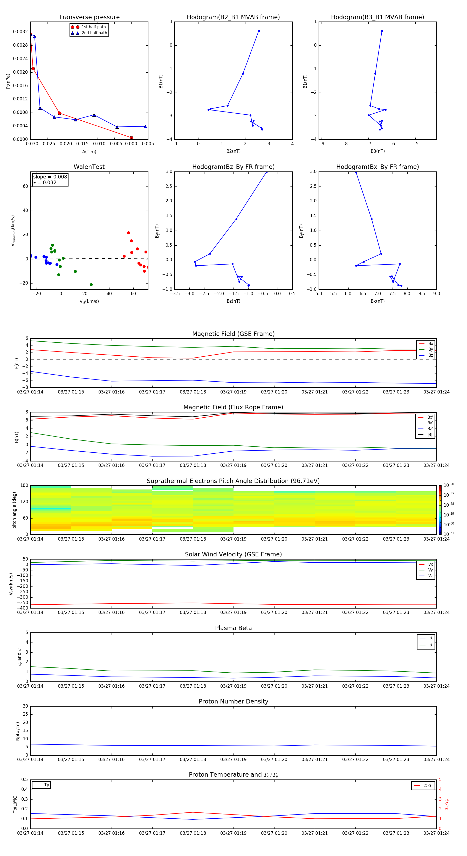The image size is (467, 856).
Task: Select the Bx legend entry in GSE panel
Action: [426, 344]
